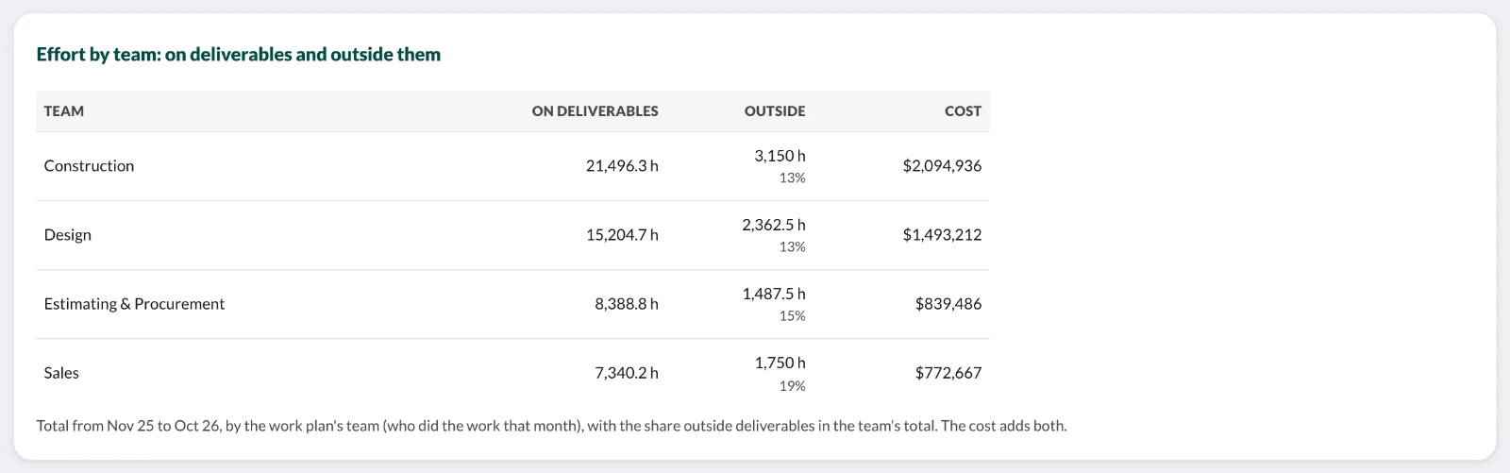Click the Effort by team heading

[239, 55]
